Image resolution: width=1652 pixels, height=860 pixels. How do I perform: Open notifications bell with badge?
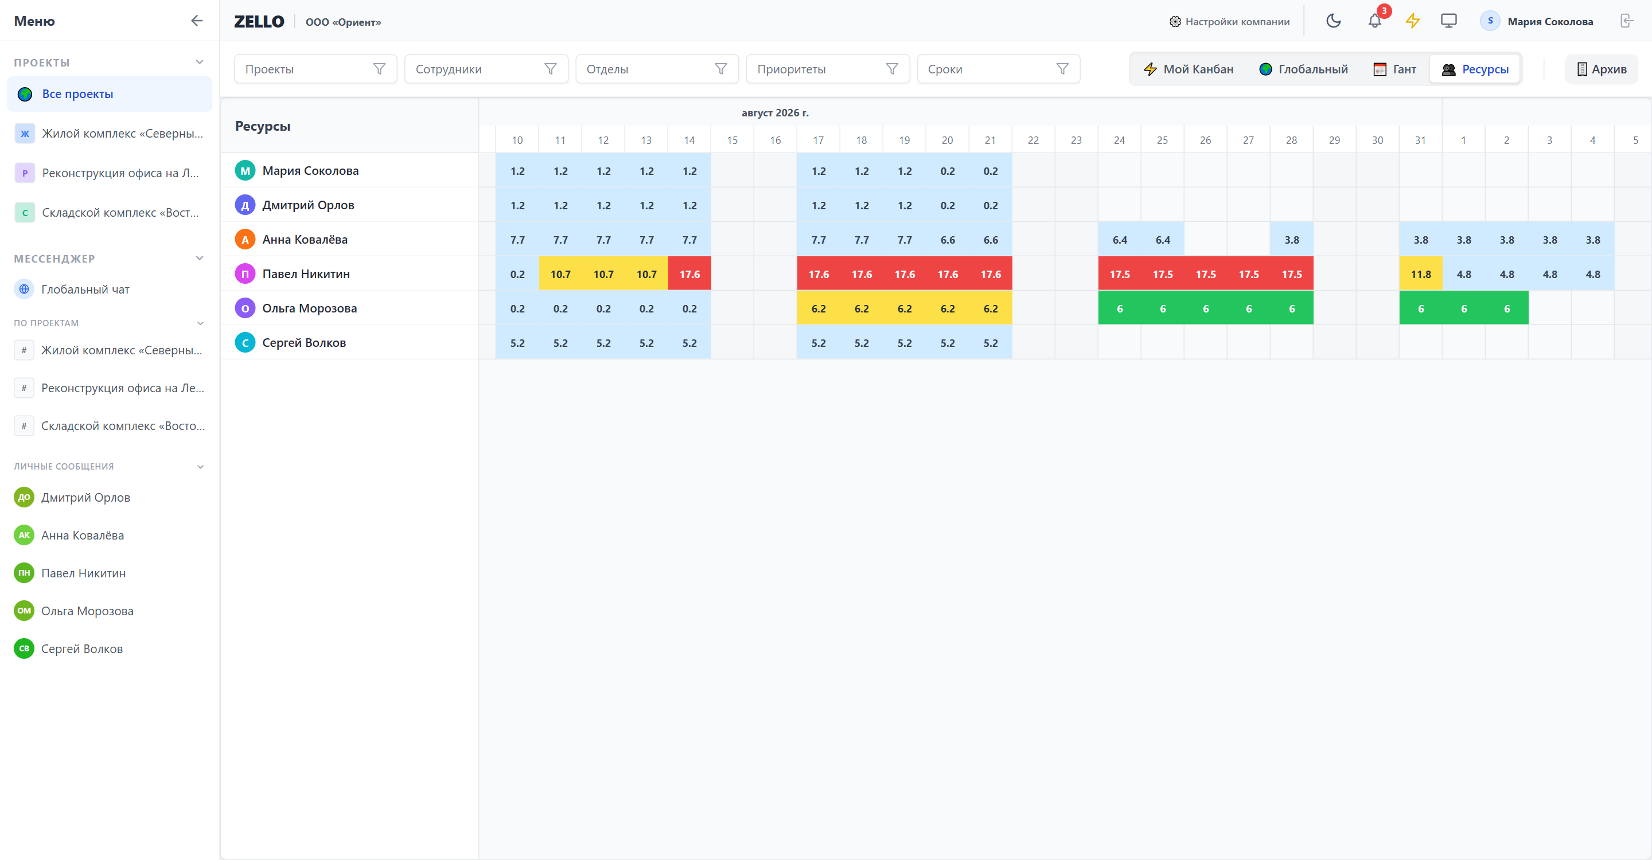coord(1374,21)
